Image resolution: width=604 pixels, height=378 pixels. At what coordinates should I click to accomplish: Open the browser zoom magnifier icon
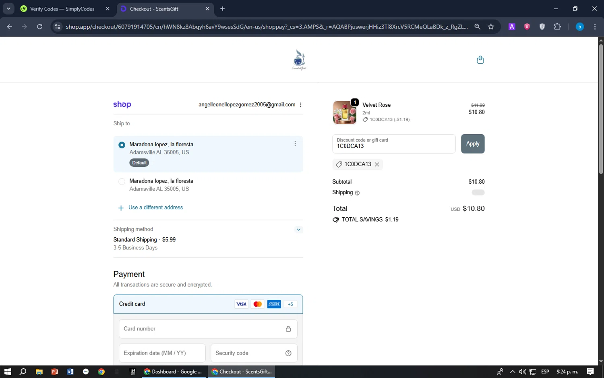click(x=477, y=27)
